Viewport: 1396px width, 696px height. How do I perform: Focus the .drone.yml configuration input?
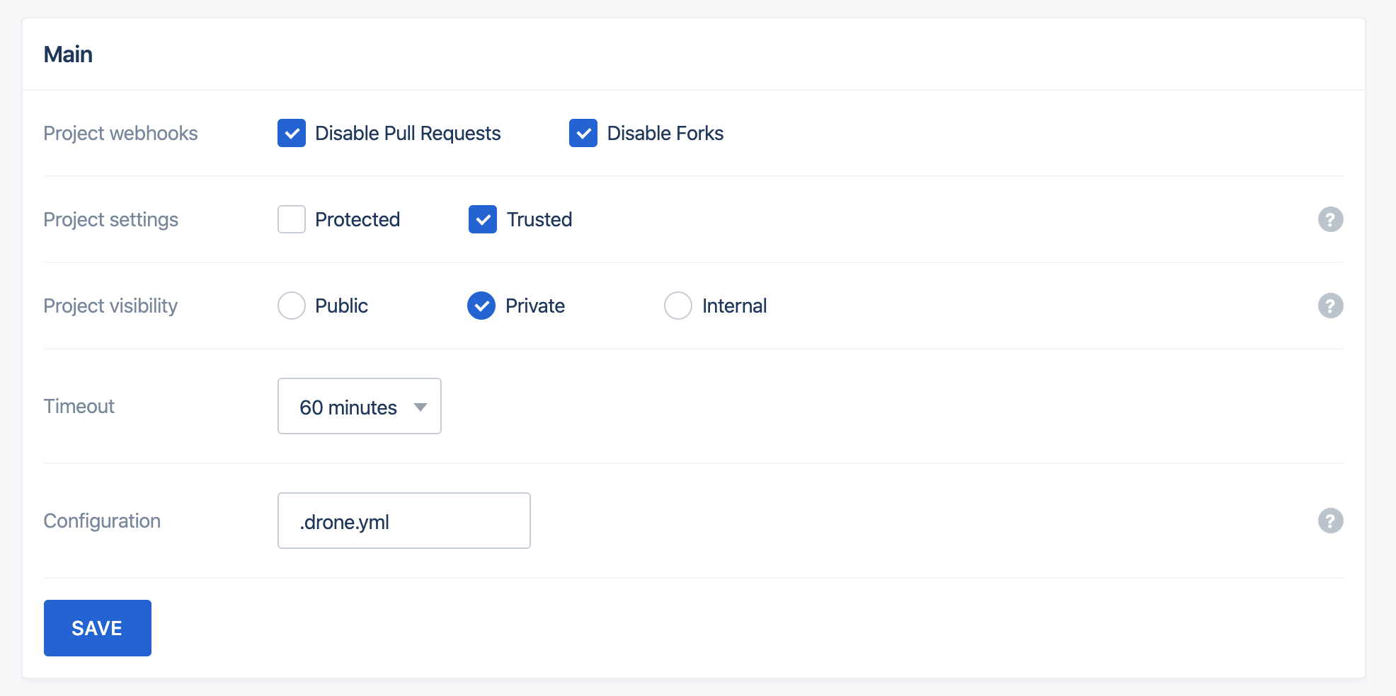(404, 521)
